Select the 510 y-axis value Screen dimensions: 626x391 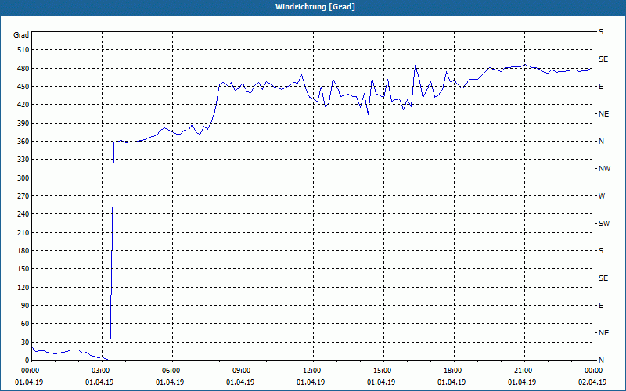click(x=24, y=50)
